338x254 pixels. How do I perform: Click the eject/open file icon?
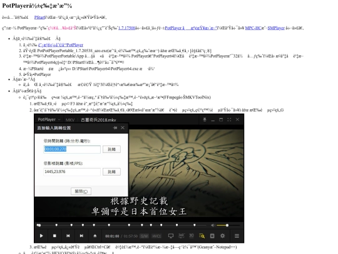click(x=95, y=236)
